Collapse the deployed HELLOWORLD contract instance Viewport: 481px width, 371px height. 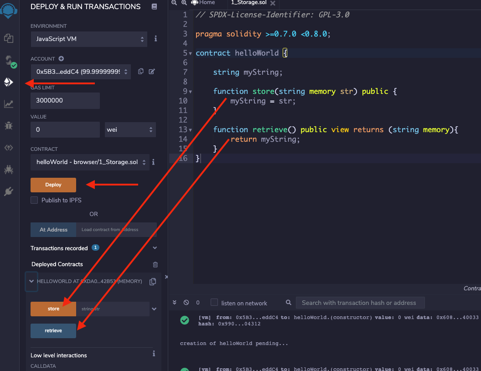(31, 282)
